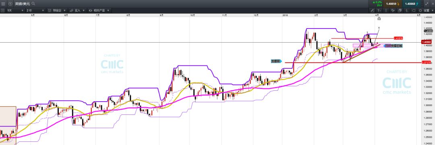Select the text annotation tool
The height and width of the screenshot is (145, 435).
(379, 10)
